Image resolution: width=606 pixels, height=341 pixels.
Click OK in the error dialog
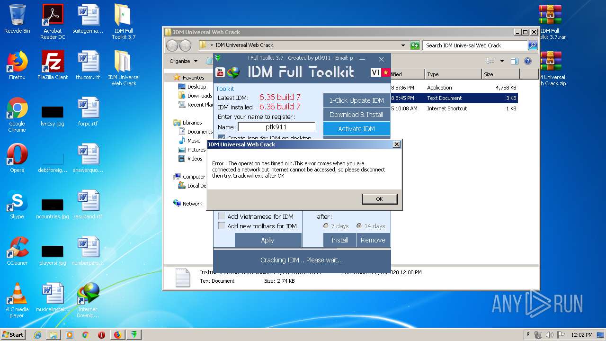click(x=379, y=199)
